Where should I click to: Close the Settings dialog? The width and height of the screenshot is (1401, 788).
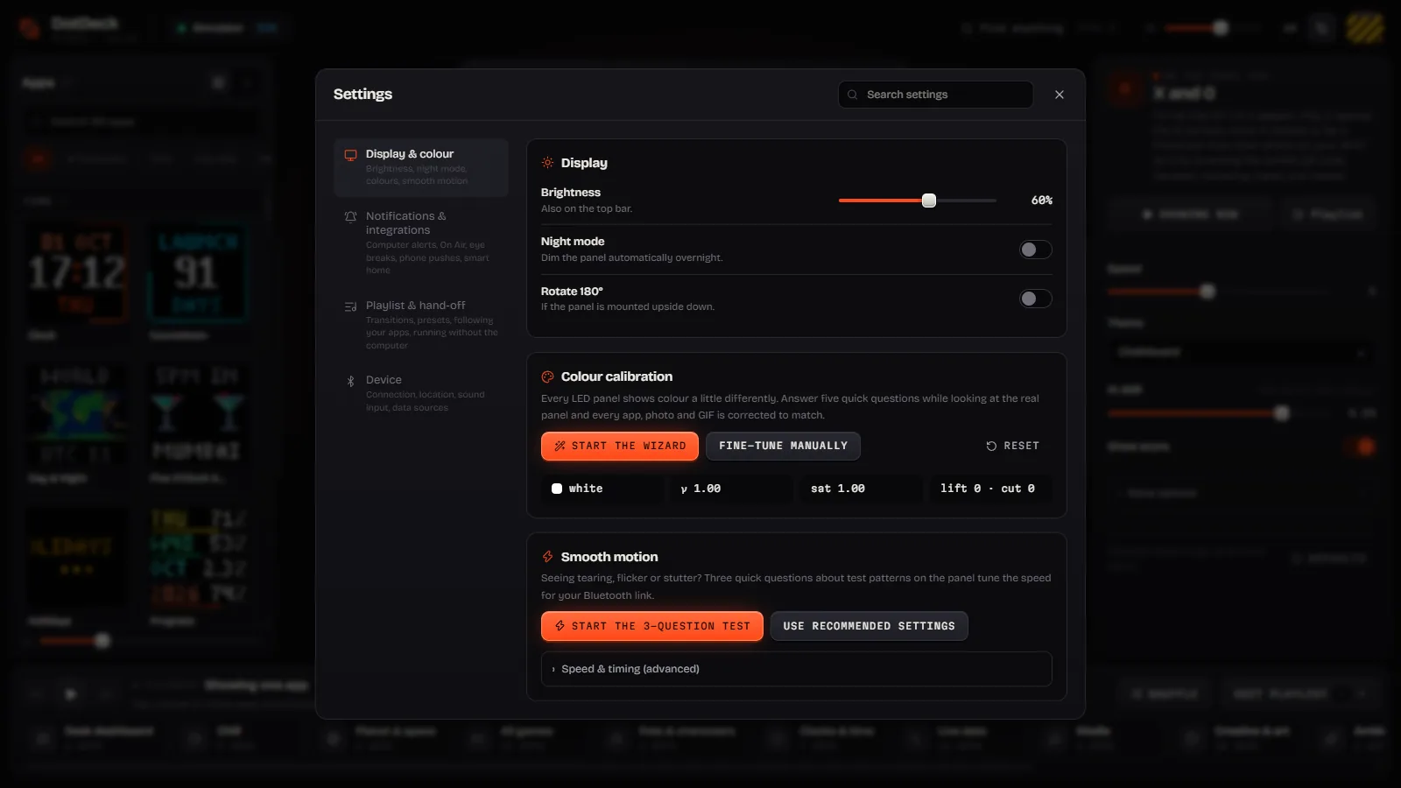point(1060,95)
